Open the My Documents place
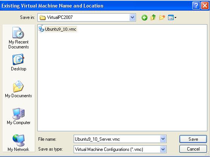This screenshot has width=210, height=157. pos(19,89)
